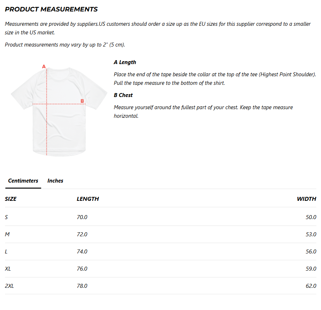The image size is (321, 310).
Task: Click the SIZE column header
Action: 11,199
